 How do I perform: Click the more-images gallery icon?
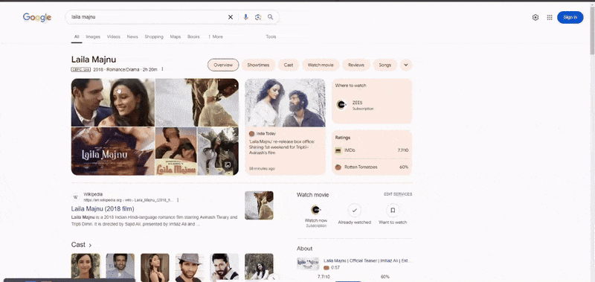(x=228, y=164)
